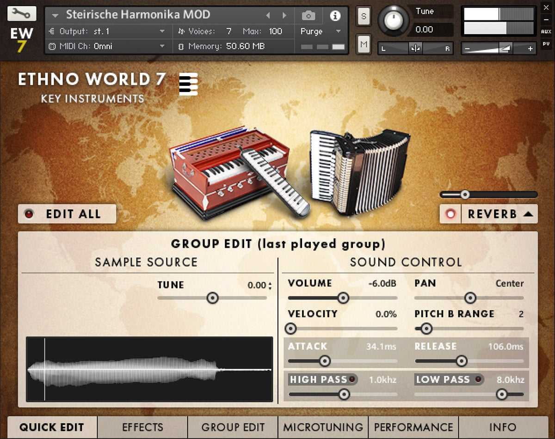Go to the next instrument arrow

[x=284, y=16]
